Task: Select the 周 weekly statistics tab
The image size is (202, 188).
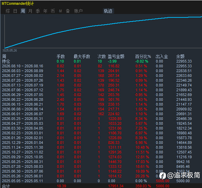Action: click(23, 11)
